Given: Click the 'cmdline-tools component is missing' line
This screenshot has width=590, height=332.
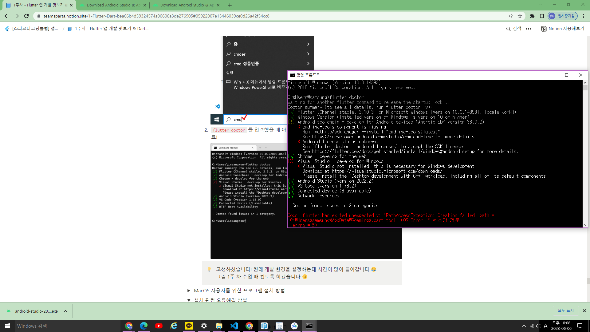Looking at the screenshot, I should (342, 127).
